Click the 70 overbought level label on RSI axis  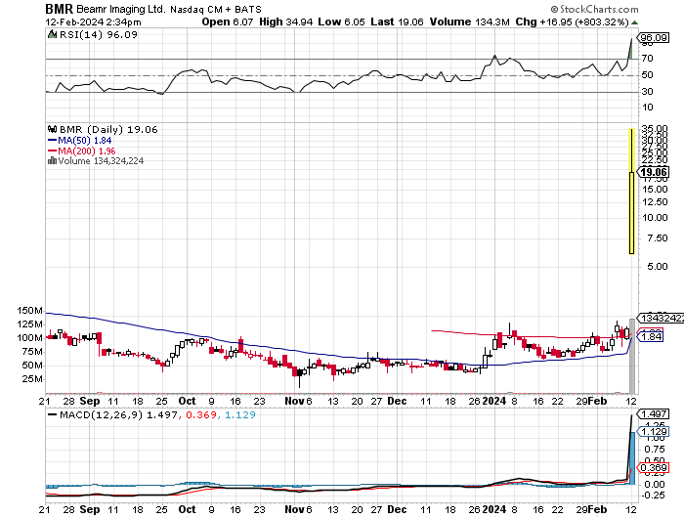647,58
